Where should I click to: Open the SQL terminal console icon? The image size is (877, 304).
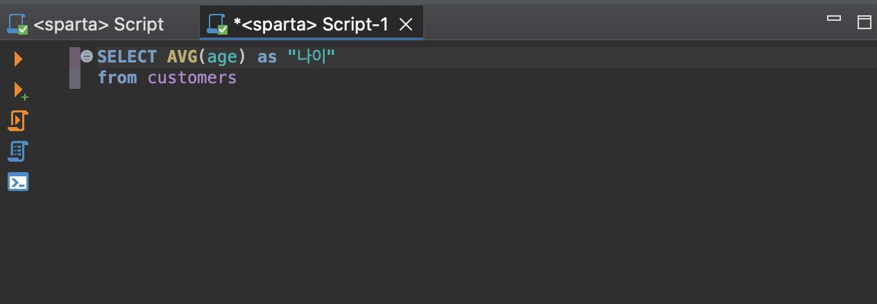(x=18, y=182)
